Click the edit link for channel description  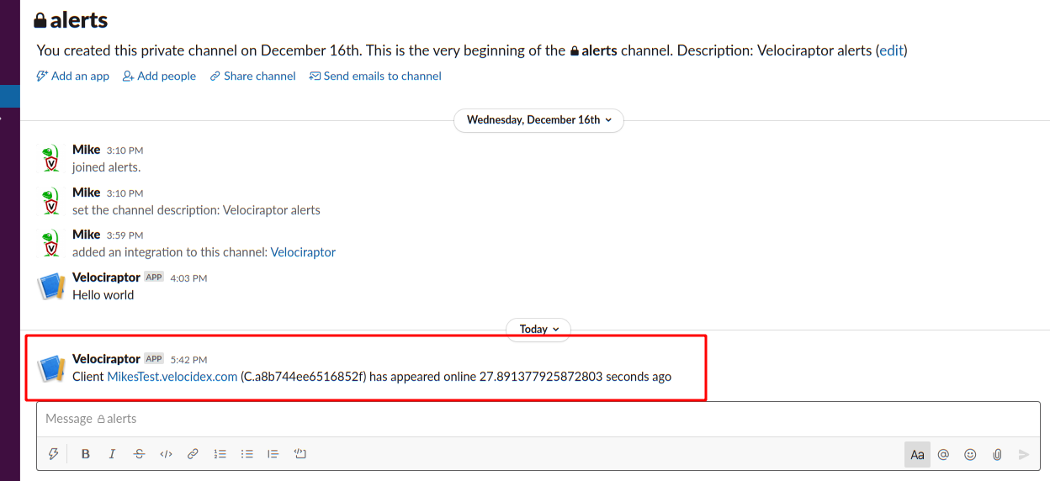coord(891,50)
